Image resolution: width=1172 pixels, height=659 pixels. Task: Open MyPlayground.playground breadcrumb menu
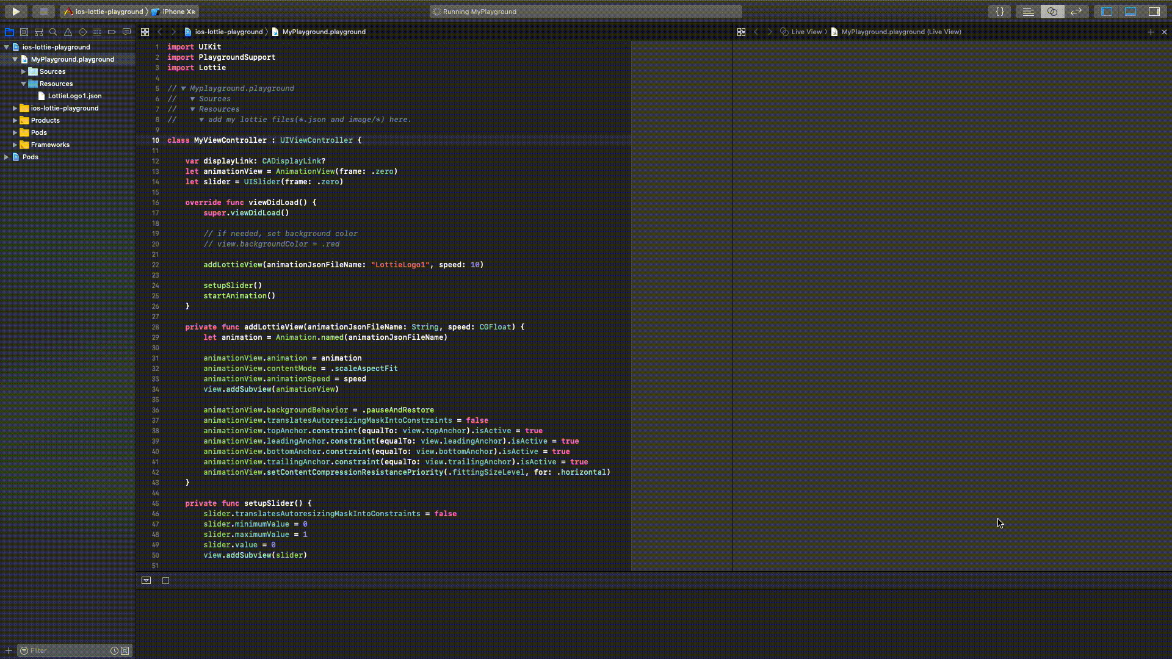pos(324,32)
